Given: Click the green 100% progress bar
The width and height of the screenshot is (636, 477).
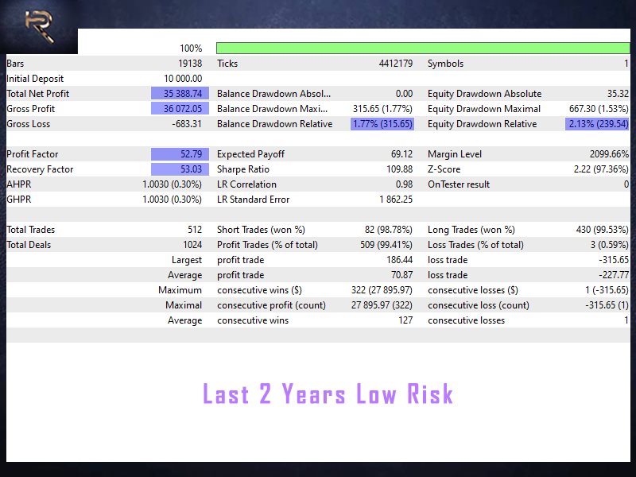Looking at the screenshot, I should click(x=423, y=48).
